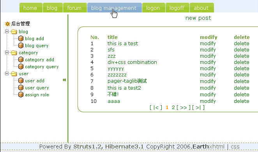Open the post titled this is a test
This screenshot has width=258, height=152.
pyautogui.click(x=123, y=44)
